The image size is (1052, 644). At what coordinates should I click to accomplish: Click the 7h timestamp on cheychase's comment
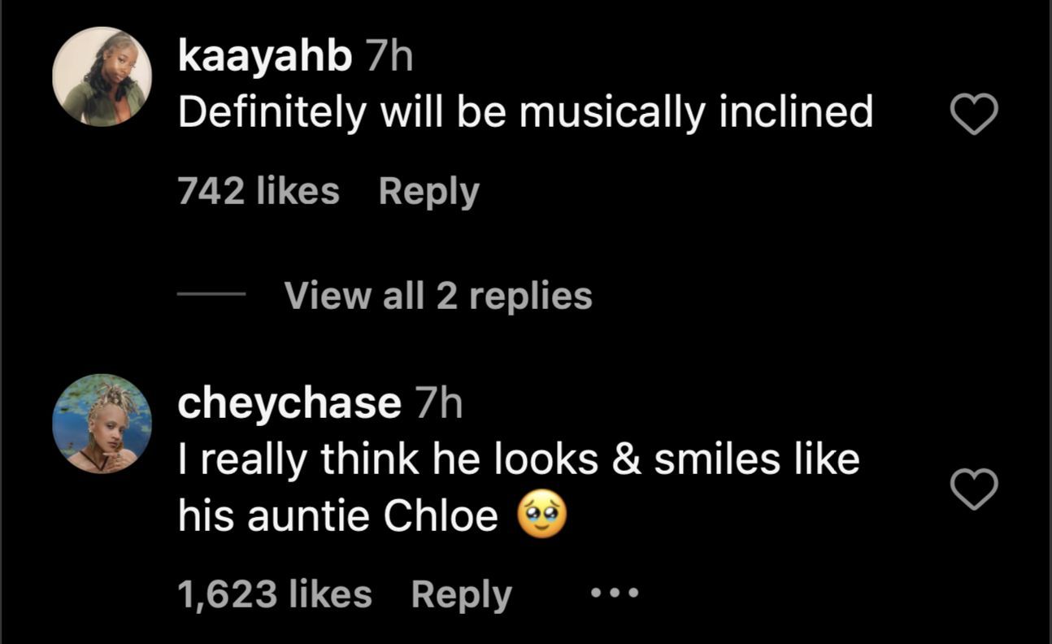438,404
